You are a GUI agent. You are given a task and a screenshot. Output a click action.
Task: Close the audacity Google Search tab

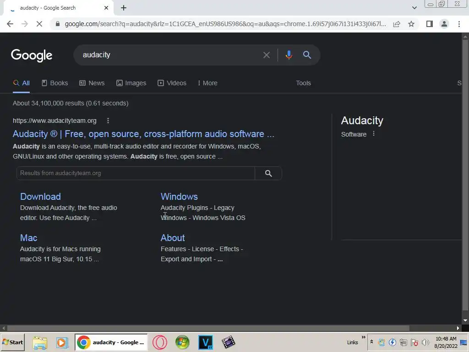click(x=106, y=8)
